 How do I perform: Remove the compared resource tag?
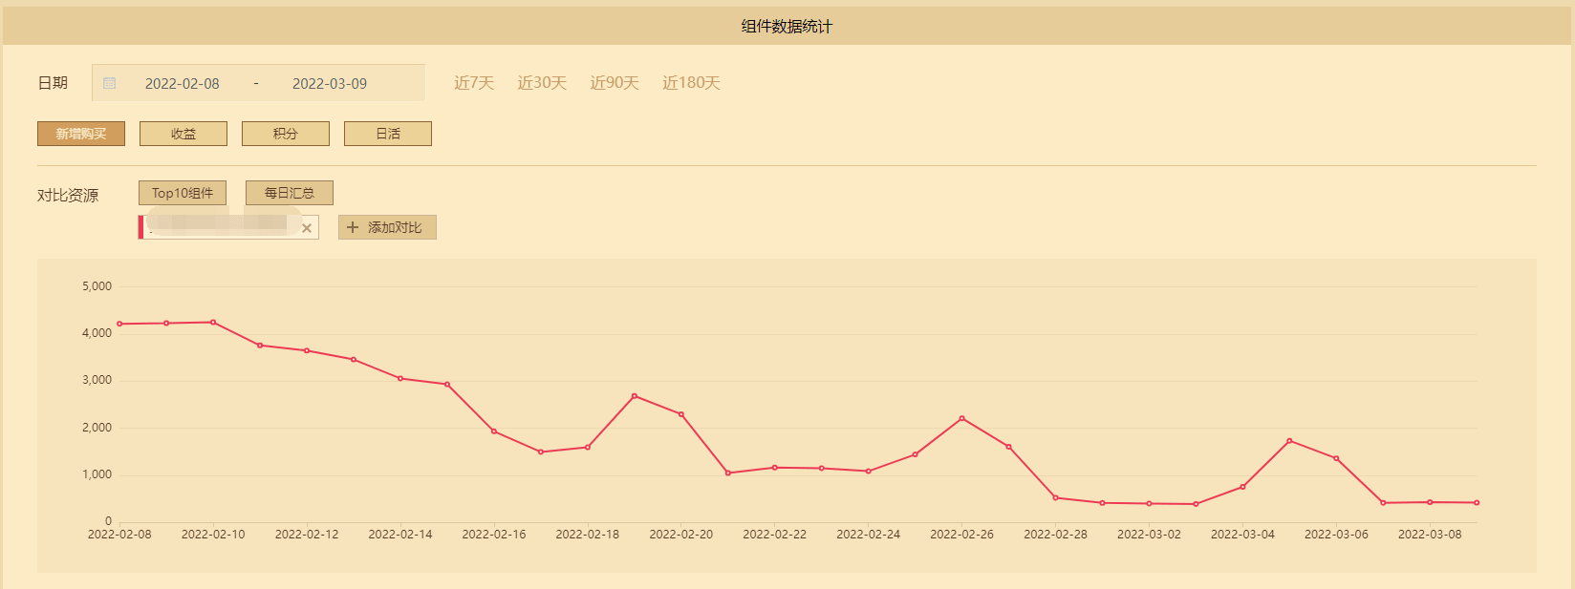tap(307, 228)
